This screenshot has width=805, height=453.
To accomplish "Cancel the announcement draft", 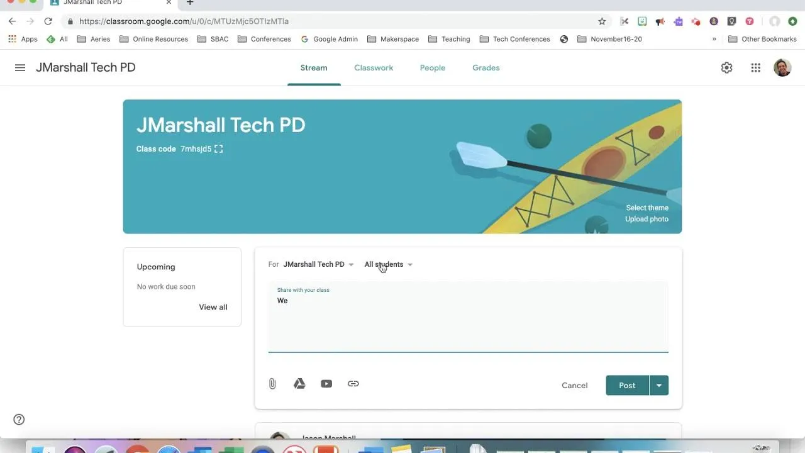I will click(x=574, y=386).
